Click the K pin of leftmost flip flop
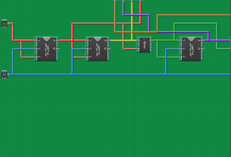231x157 pixels. (x=35, y=57)
